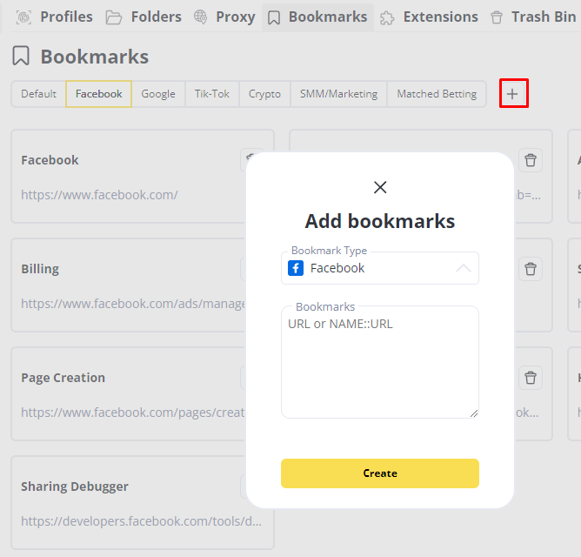Click the Extensions puzzle icon

pos(387,17)
